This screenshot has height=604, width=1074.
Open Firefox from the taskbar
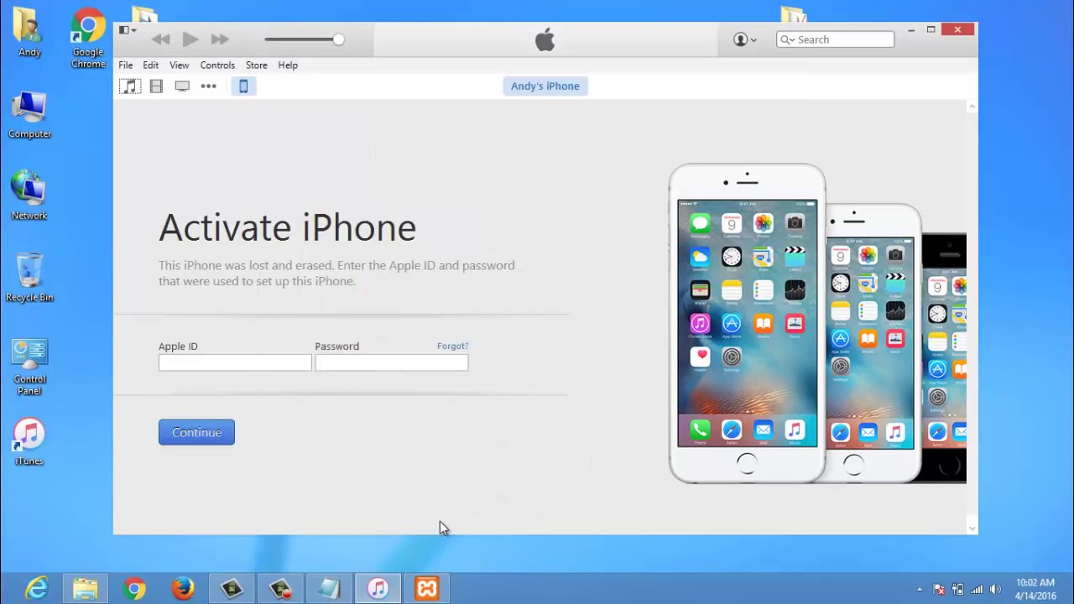(x=182, y=589)
